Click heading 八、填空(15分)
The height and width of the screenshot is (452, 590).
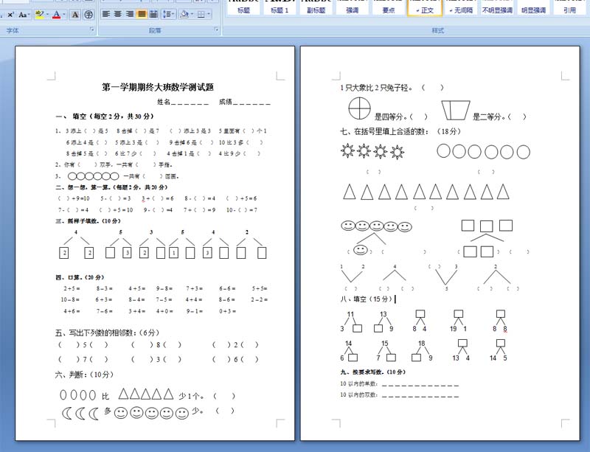[366, 299]
